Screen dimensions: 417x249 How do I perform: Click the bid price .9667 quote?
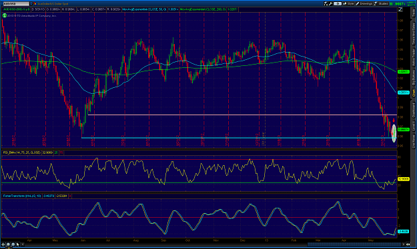(397, 4)
